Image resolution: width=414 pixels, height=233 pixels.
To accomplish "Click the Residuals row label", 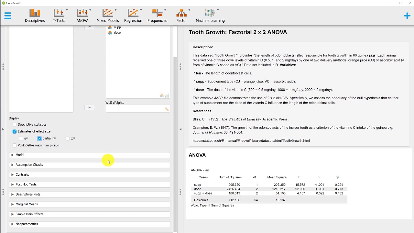I will [x=201, y=200].
